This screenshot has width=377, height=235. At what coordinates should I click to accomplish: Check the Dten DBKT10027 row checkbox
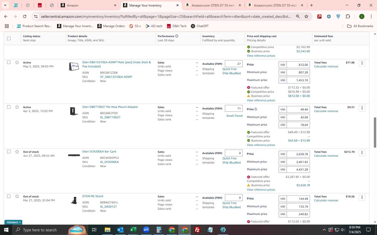coord(9,107)
